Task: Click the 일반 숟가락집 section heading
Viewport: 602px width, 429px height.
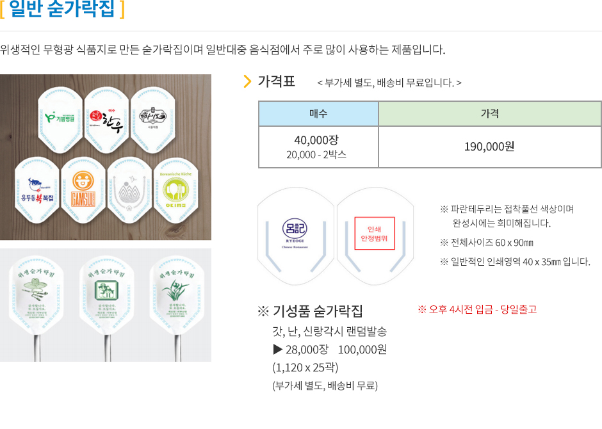Action: [x=62, y=8]
